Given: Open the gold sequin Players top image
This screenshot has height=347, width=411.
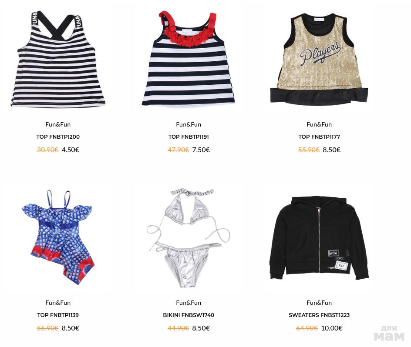Looking at the screenshot, I should pos(319,59).
